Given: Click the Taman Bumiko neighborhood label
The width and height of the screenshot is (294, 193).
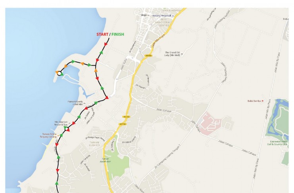Looking at the screenshot, I should click(x=94, y=144).
